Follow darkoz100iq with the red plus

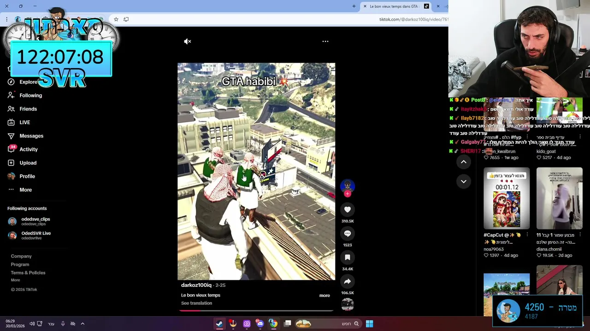tap(348, 194)
